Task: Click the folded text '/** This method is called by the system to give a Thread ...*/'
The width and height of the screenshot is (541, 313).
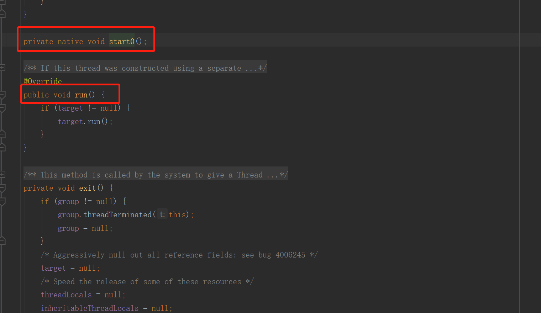Action: (x=156, y=175)
